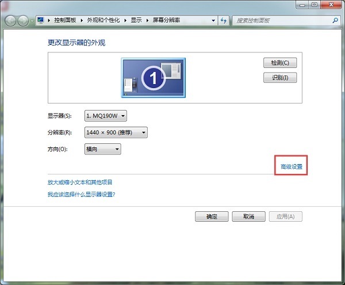Expand arrow after 外观和个性化 breadcrumb
The height and width of the screenshot is (285, 345).
[125, 21]
